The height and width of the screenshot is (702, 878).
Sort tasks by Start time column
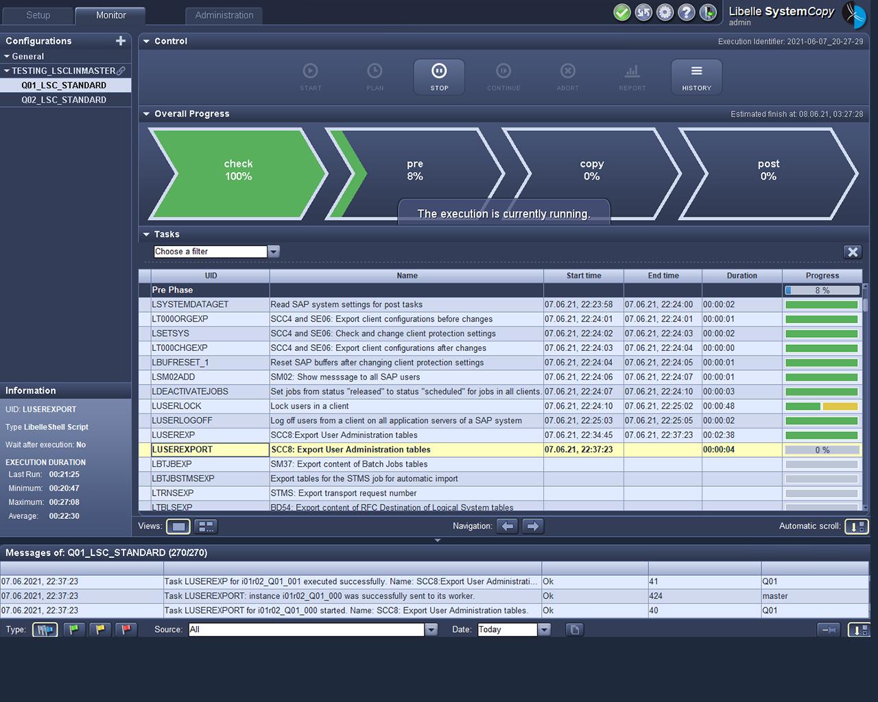coord(584,276)
